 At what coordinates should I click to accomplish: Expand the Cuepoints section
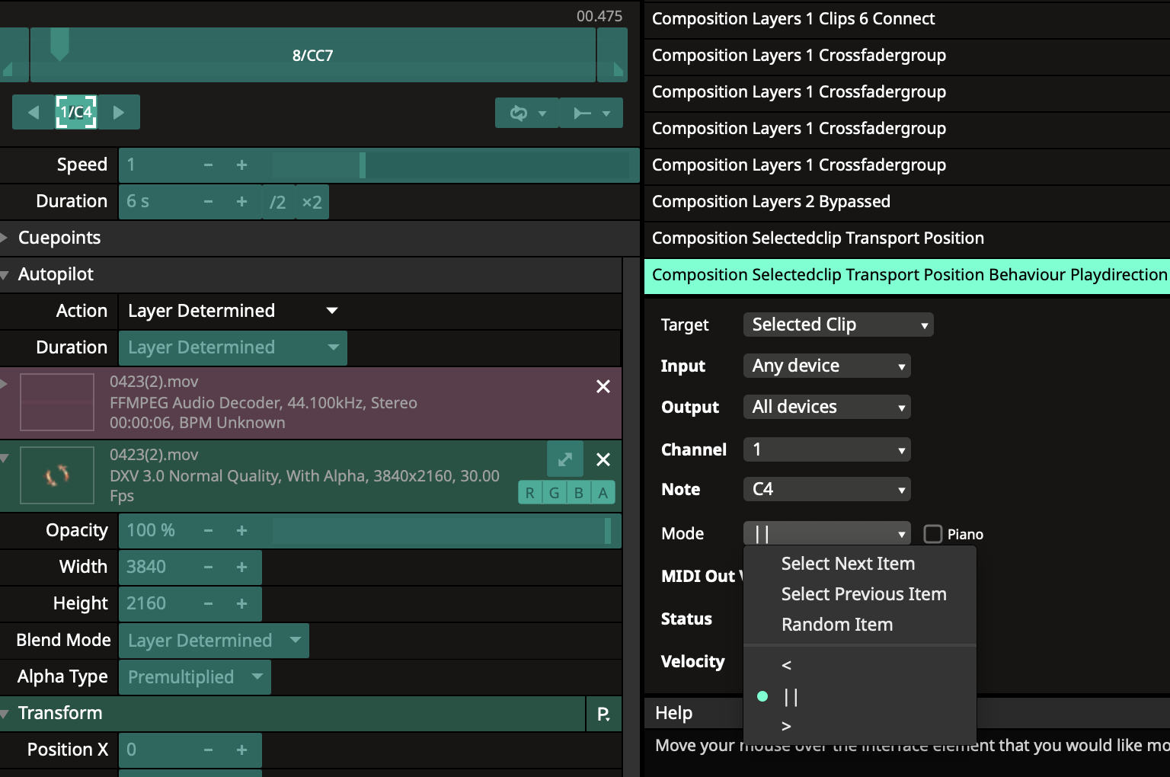click(x=59, y=238)
